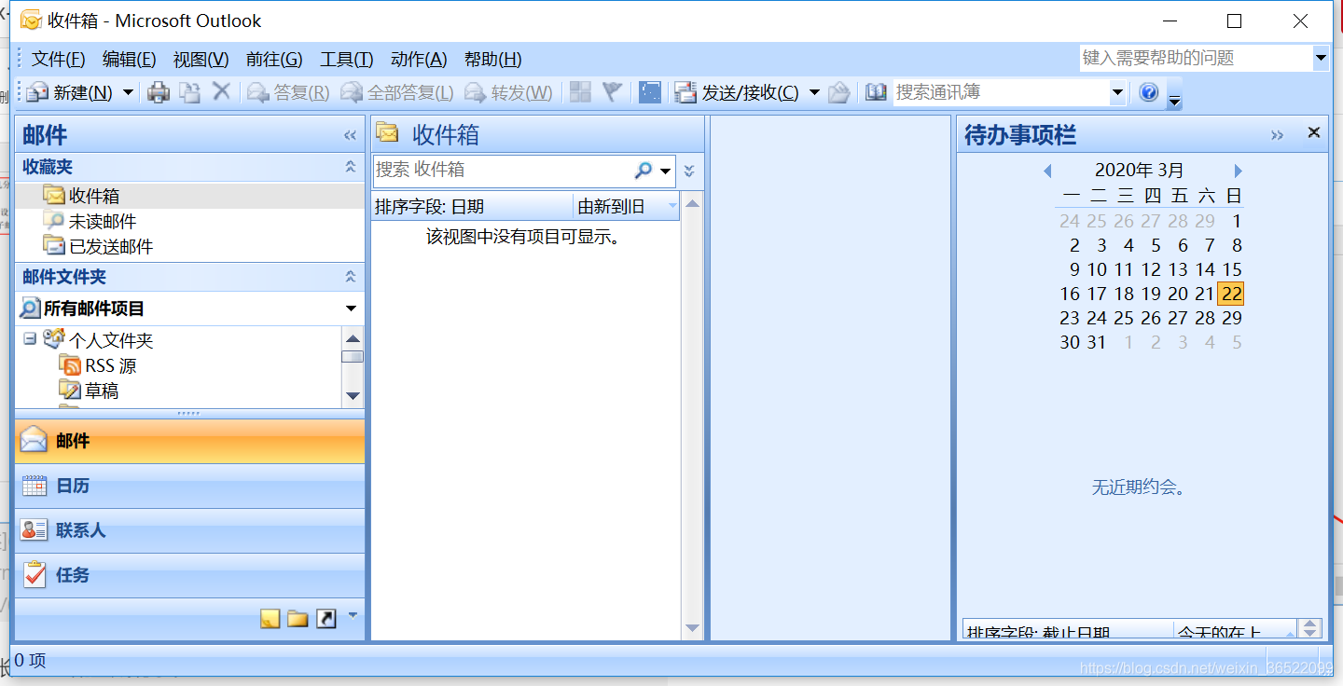Image resolution: width=1343 pixels, height=686 pixels.
Task: Open the 动作(A) menu
Action: [x=419, y=59]
